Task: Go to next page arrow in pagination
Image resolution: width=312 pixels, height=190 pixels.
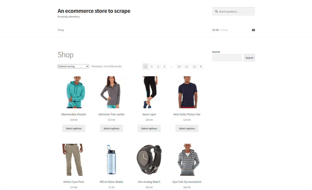Action: pyautogui.click(x=201, y=67)
